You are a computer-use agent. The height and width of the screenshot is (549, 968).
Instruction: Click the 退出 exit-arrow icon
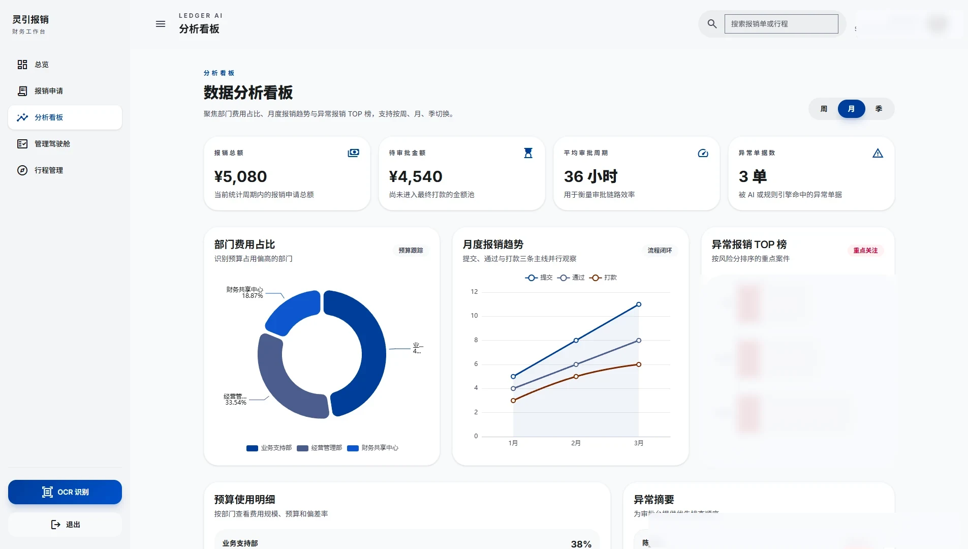point(56,525)
